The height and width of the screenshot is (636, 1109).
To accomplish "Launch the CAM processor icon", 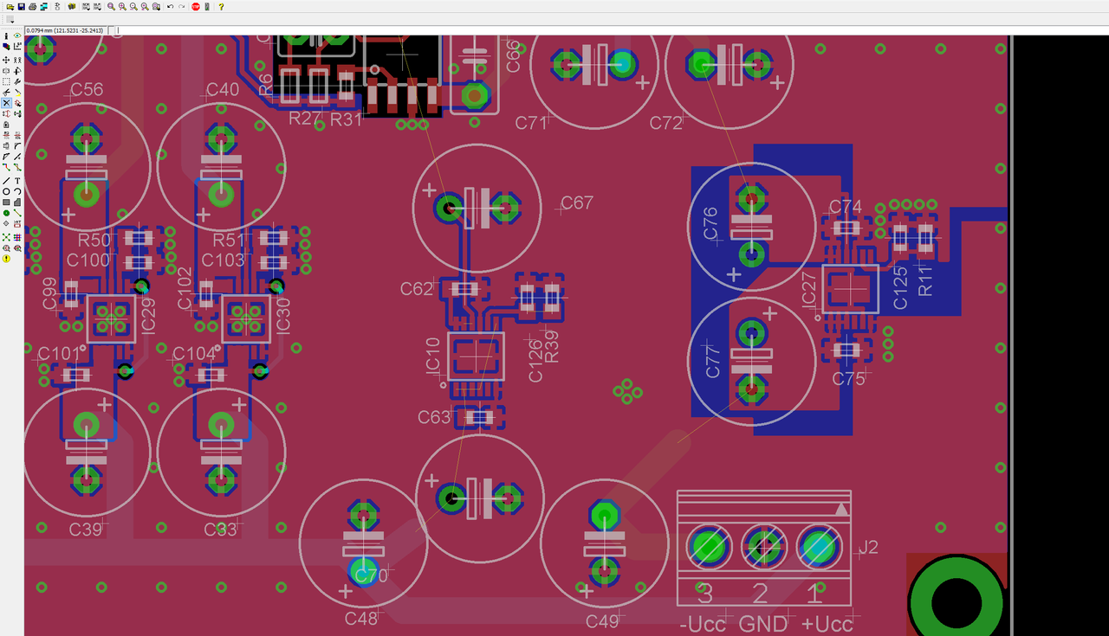I will point(43,7).
